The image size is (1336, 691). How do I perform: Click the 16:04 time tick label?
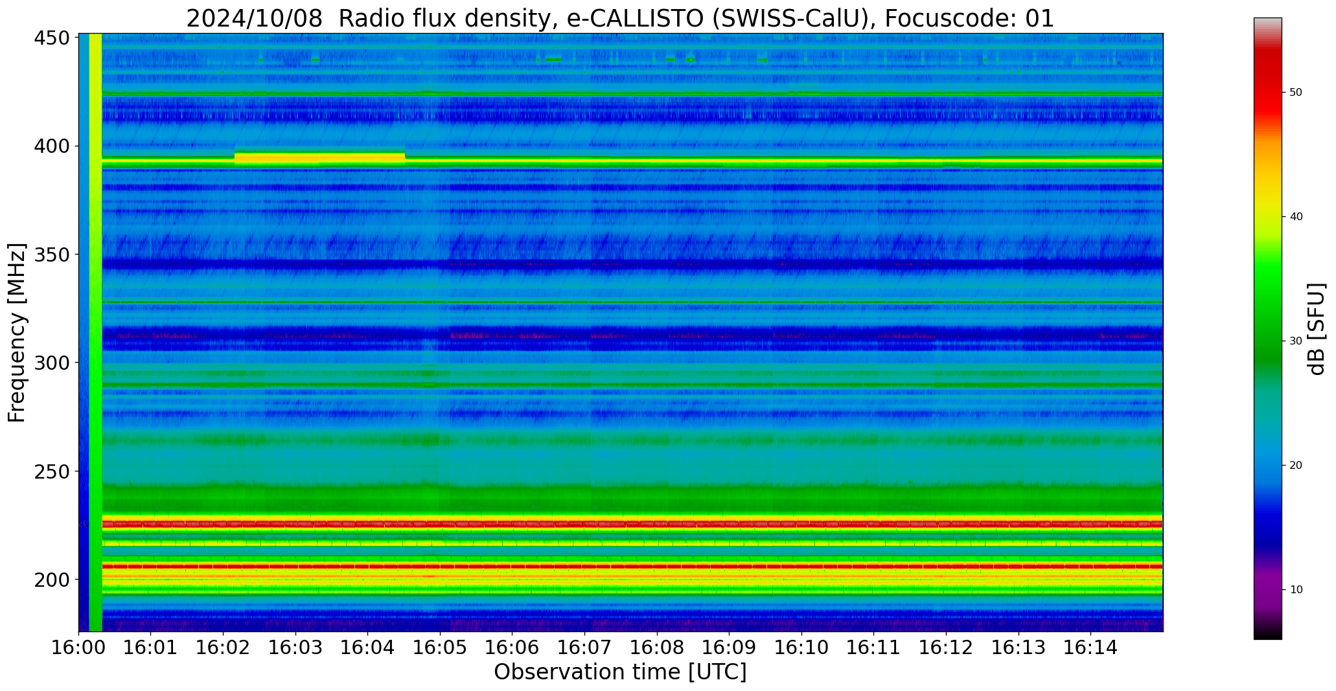coord(368,647)
